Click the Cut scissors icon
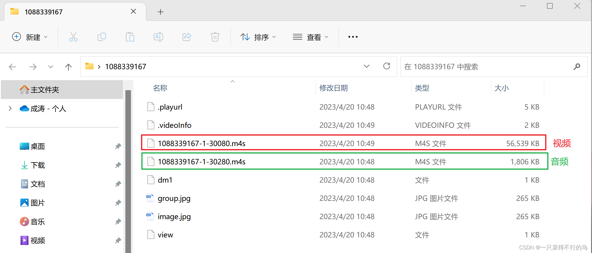This screenshot has height=253, width=592. click(x=73, y=37)
